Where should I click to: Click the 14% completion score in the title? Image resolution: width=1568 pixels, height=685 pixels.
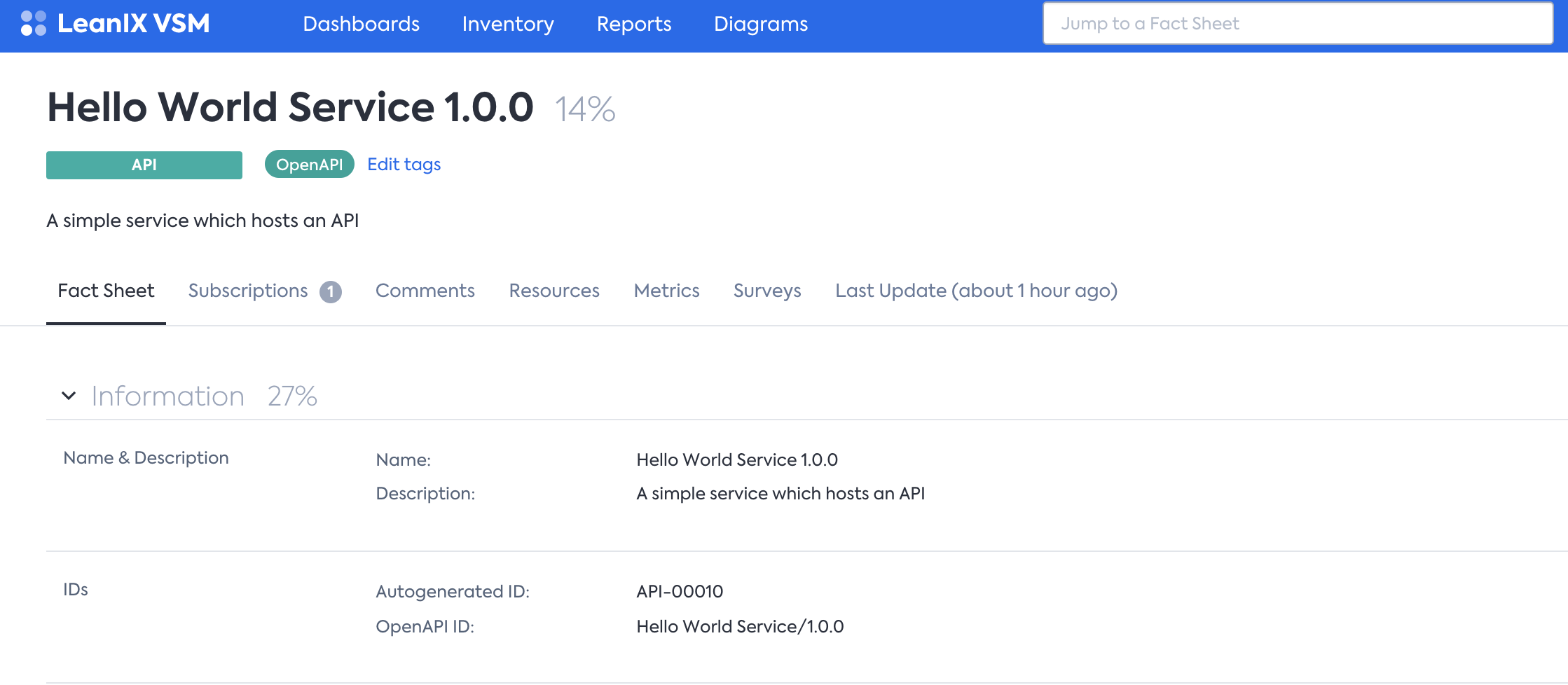pos(586,109)
